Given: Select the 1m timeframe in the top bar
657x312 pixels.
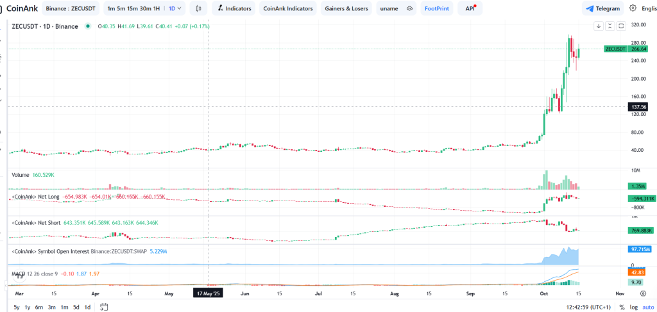Looking at the screenshot, I should pos(111,8).
